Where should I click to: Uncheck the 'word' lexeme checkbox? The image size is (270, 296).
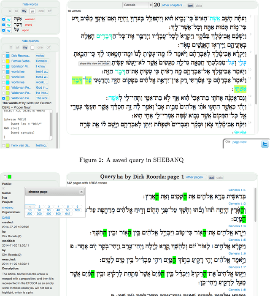click(x=3, y=25)
